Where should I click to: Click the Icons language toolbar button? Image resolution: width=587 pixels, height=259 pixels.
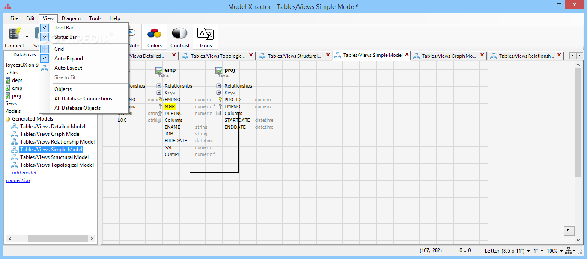coord(206,37)
